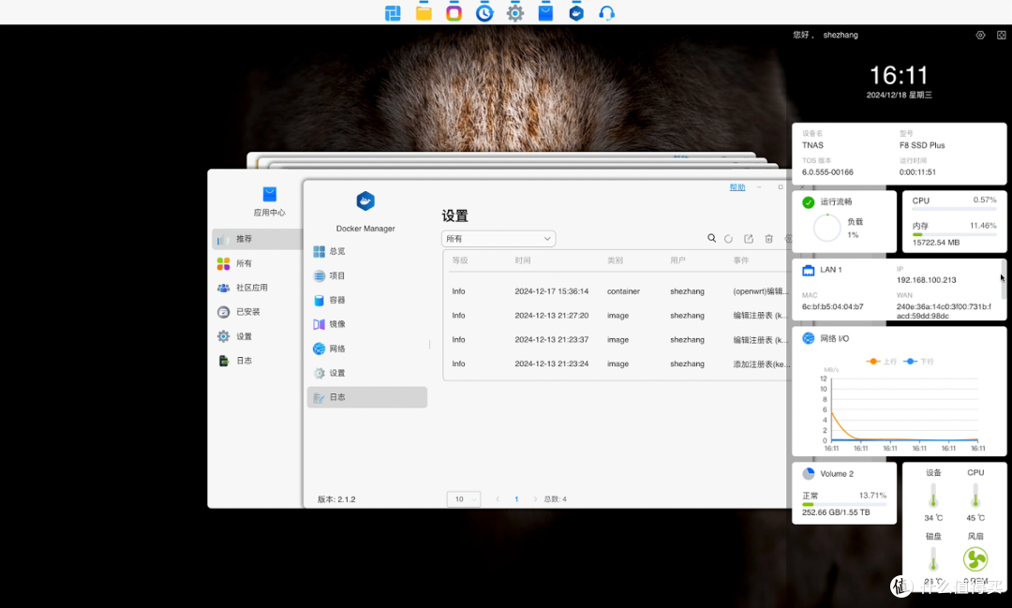Select 总览 in Docker Manager sidebar

(x=366, y=251)
